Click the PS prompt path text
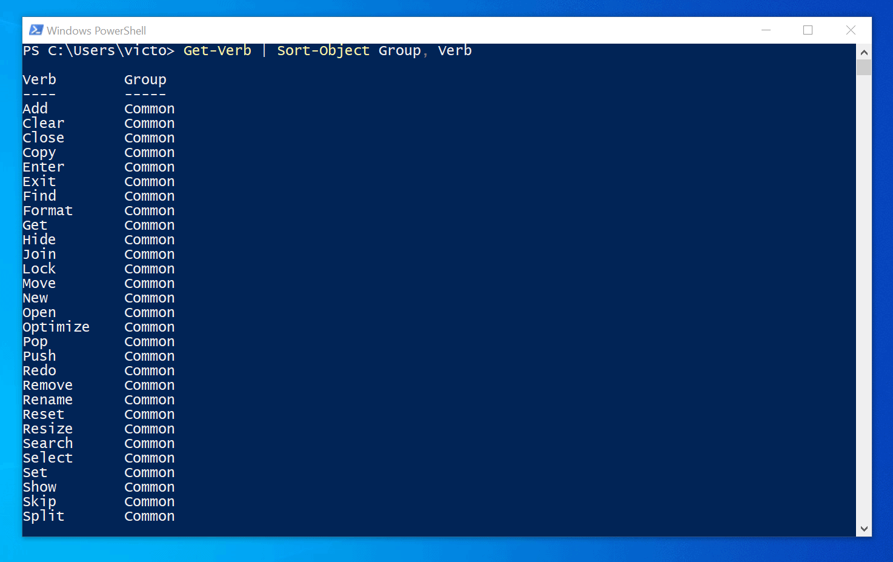The height and width of the screenshot is (562, 893). coord(99,50)
